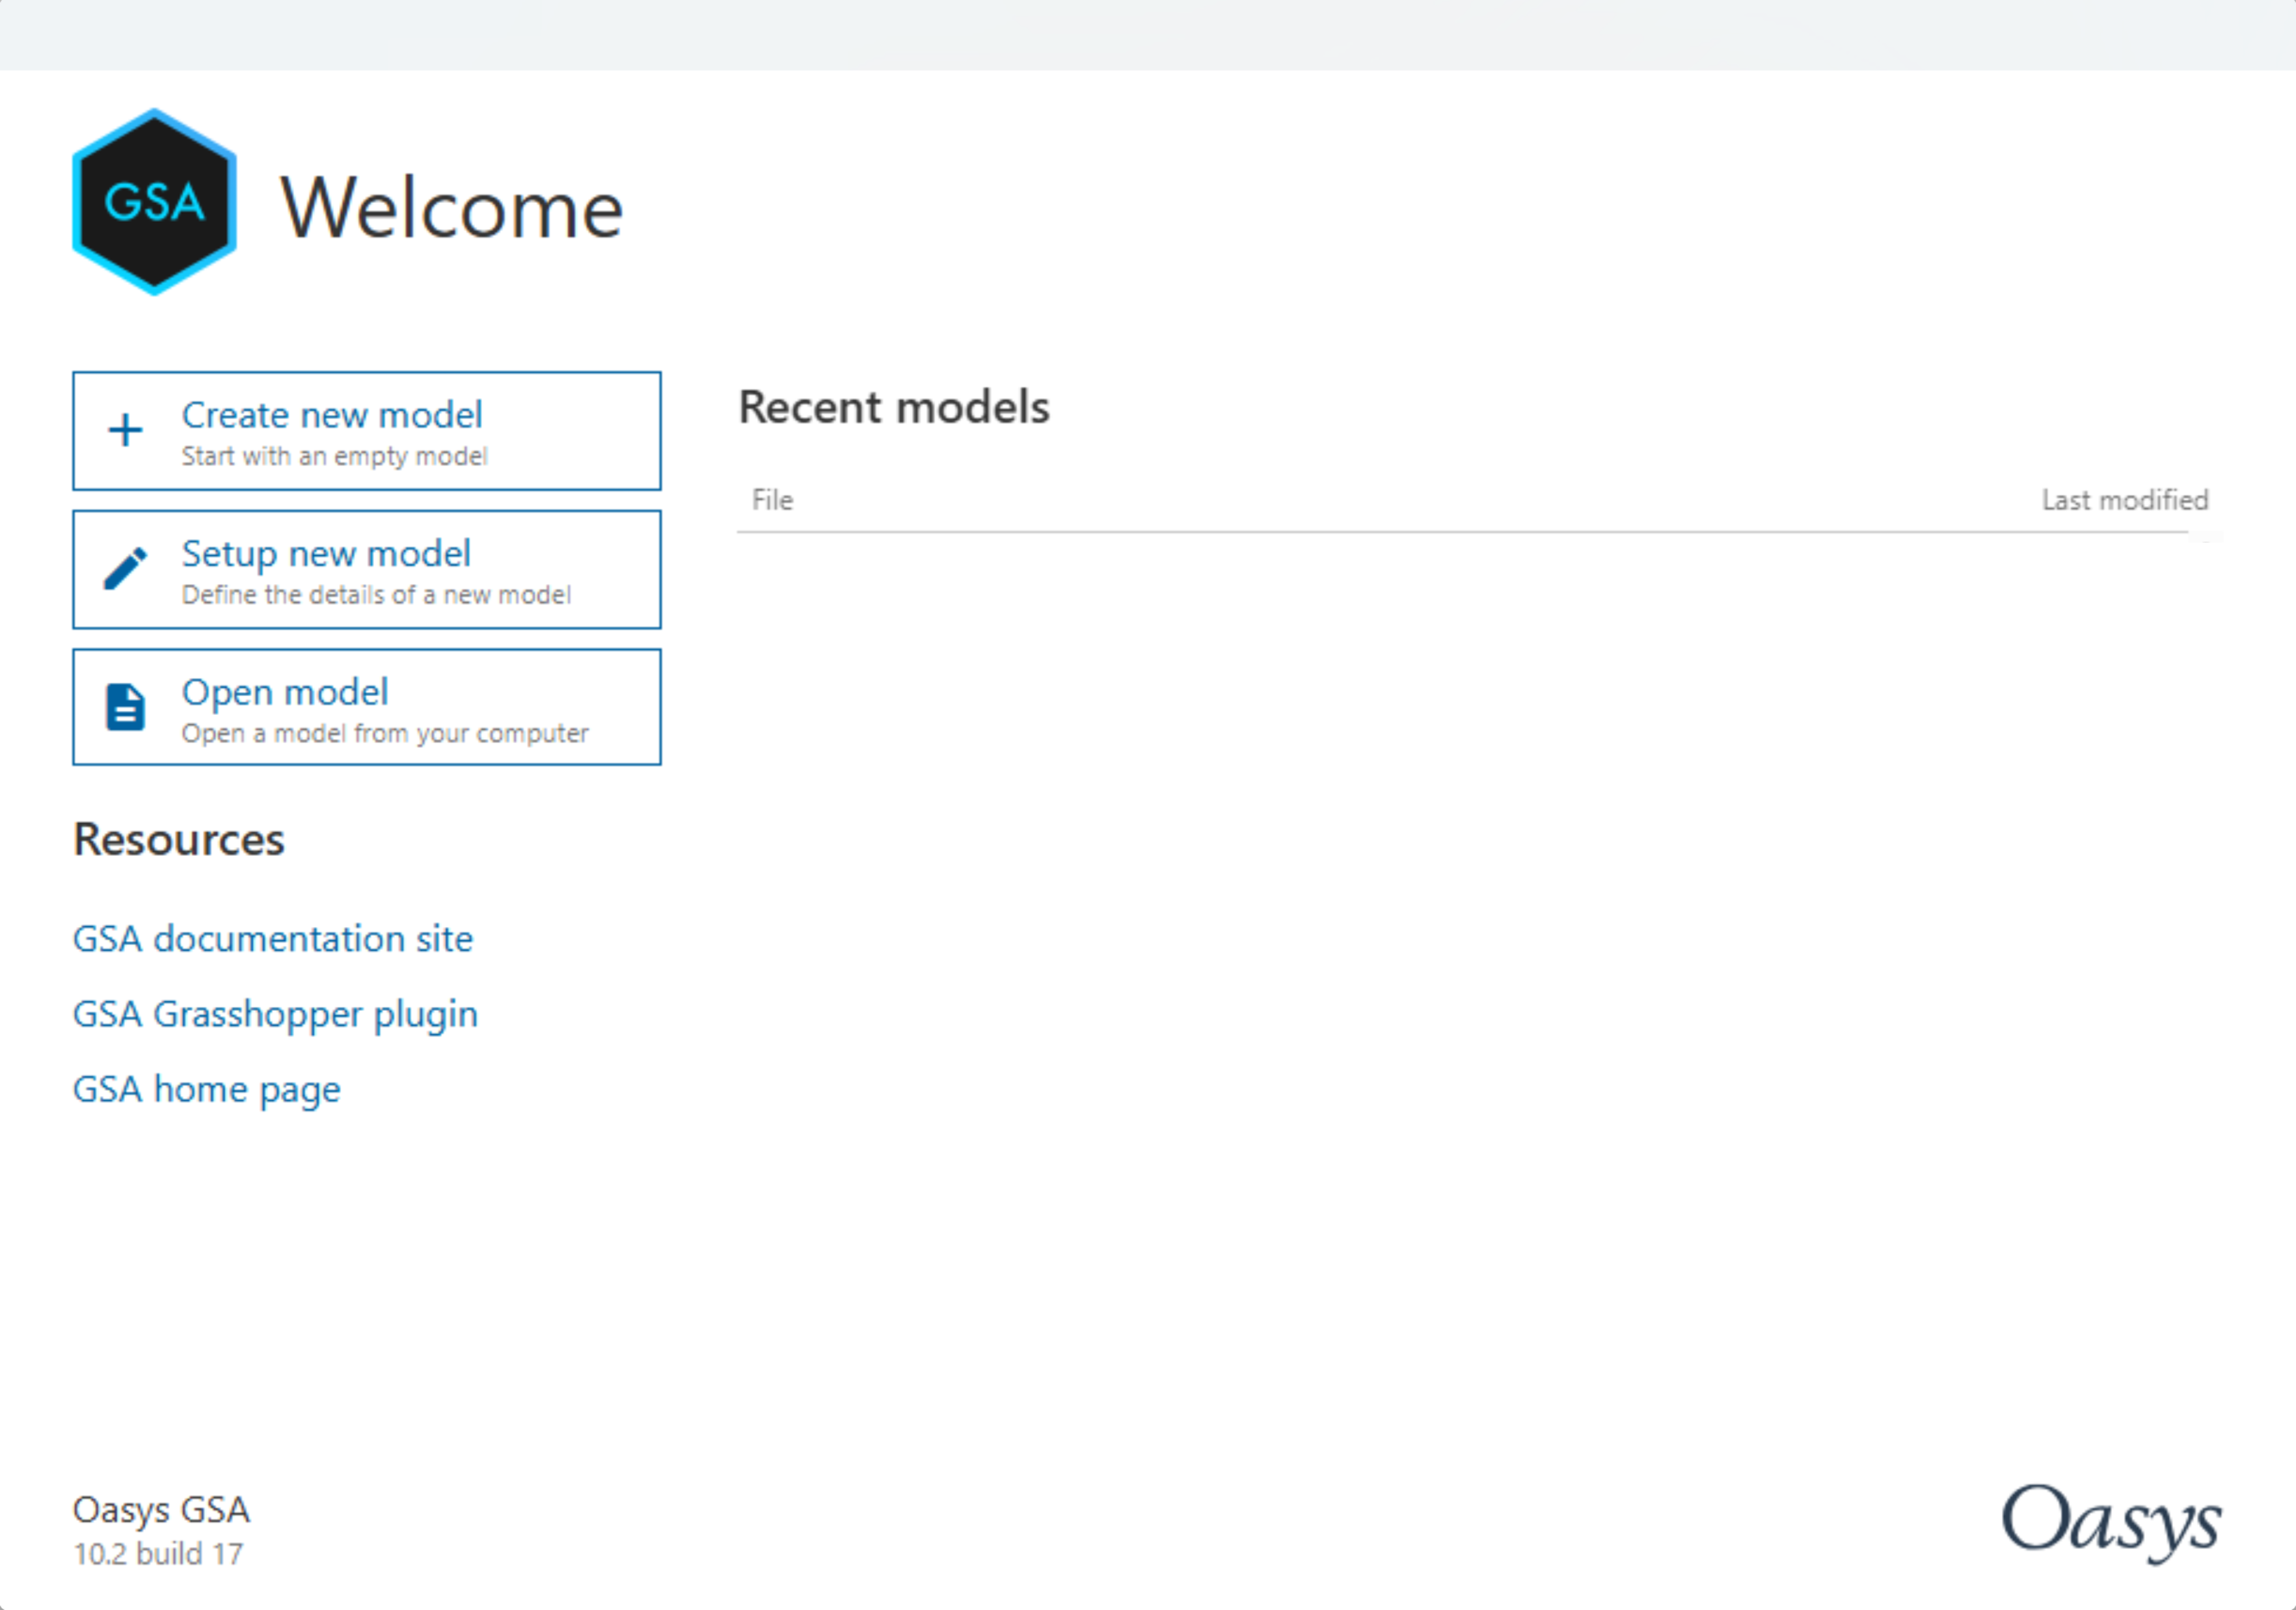Visit the GSA home page link
The height and width of the screenshot is (1610, 2296).
tap(206, 1089)
